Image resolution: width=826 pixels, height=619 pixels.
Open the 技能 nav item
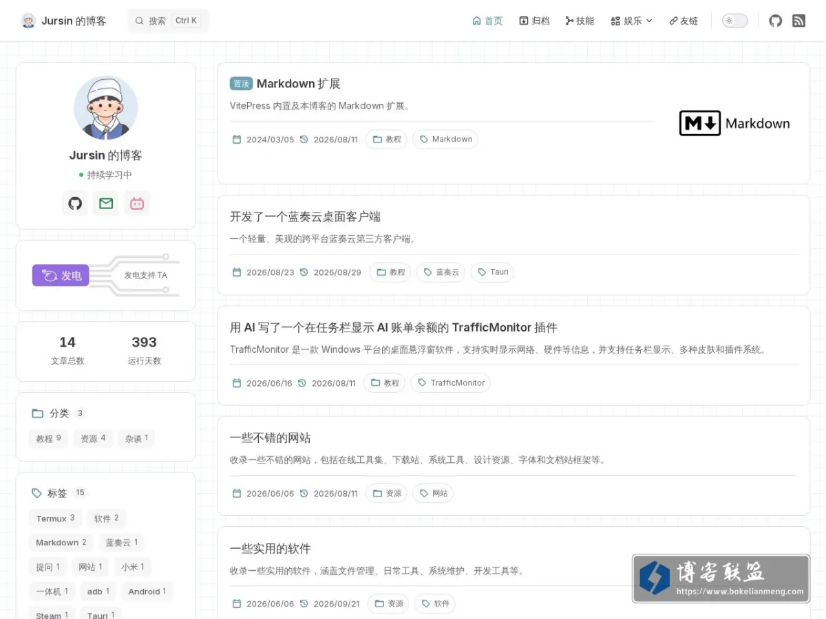[x=580, y=21]
